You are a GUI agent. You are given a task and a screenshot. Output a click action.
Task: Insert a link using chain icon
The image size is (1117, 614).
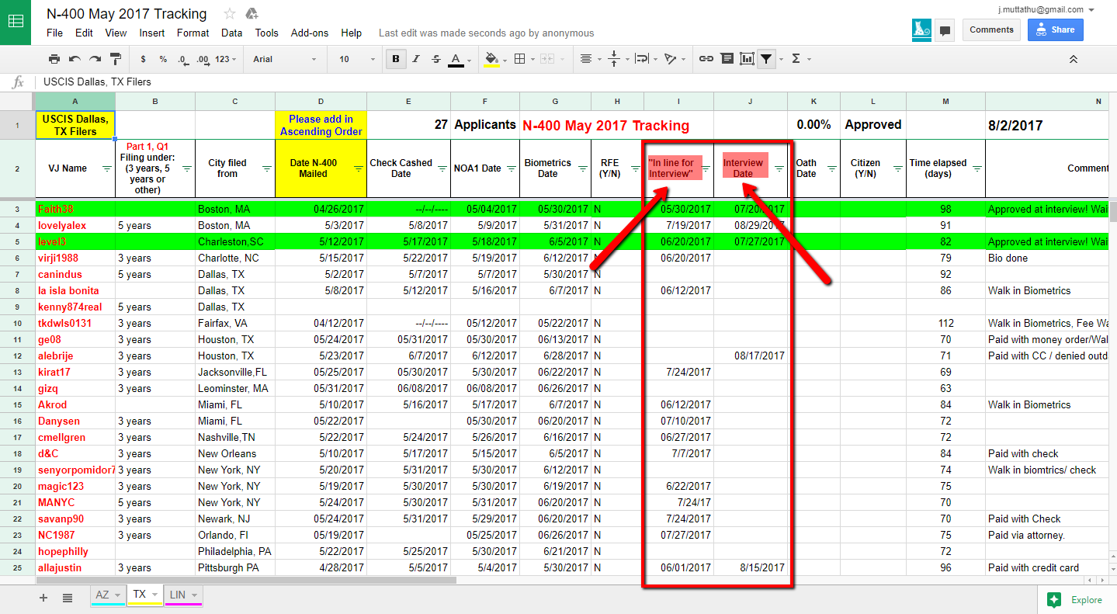pyautogui.click(x=706, y=59)
